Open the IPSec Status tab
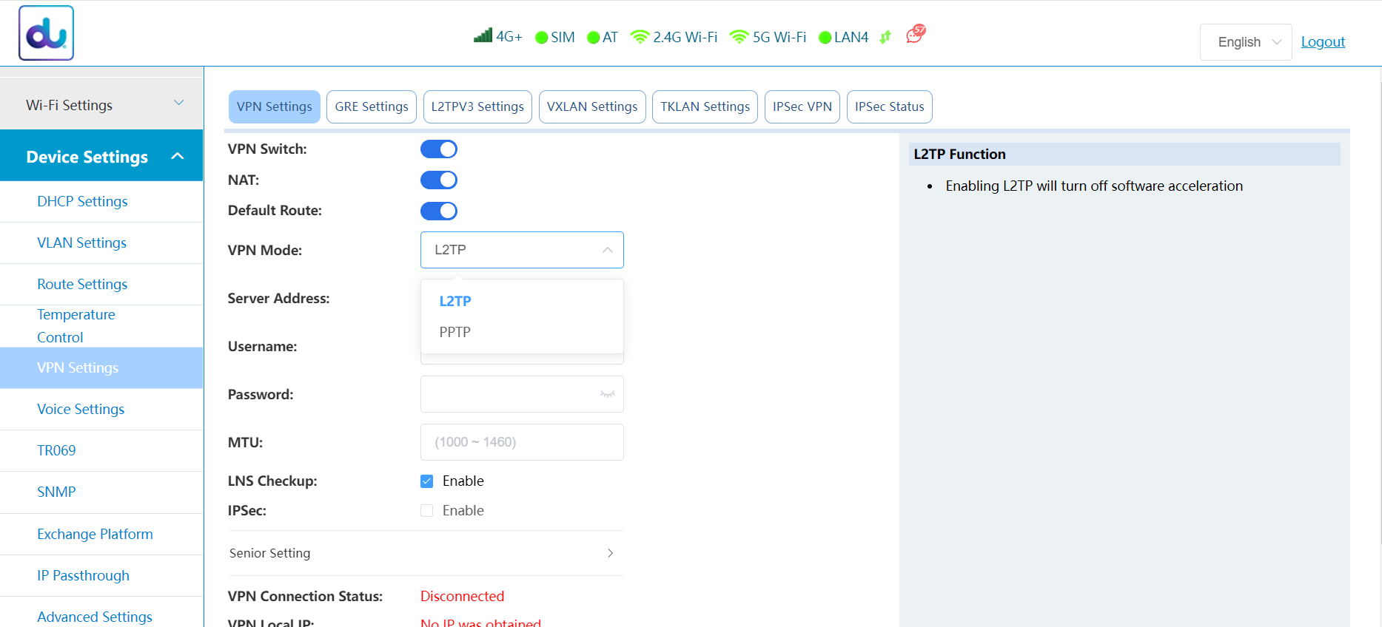This screenshot has height=627, width=1382. click(889, 106)
